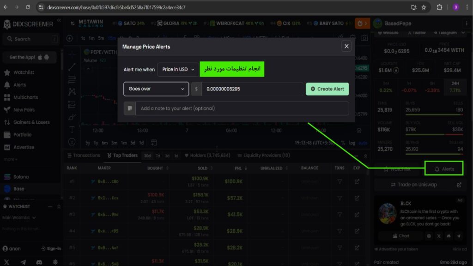This screenshot has height=266, width=473.
Task: Reload the browser page
Action: point(28,7)
